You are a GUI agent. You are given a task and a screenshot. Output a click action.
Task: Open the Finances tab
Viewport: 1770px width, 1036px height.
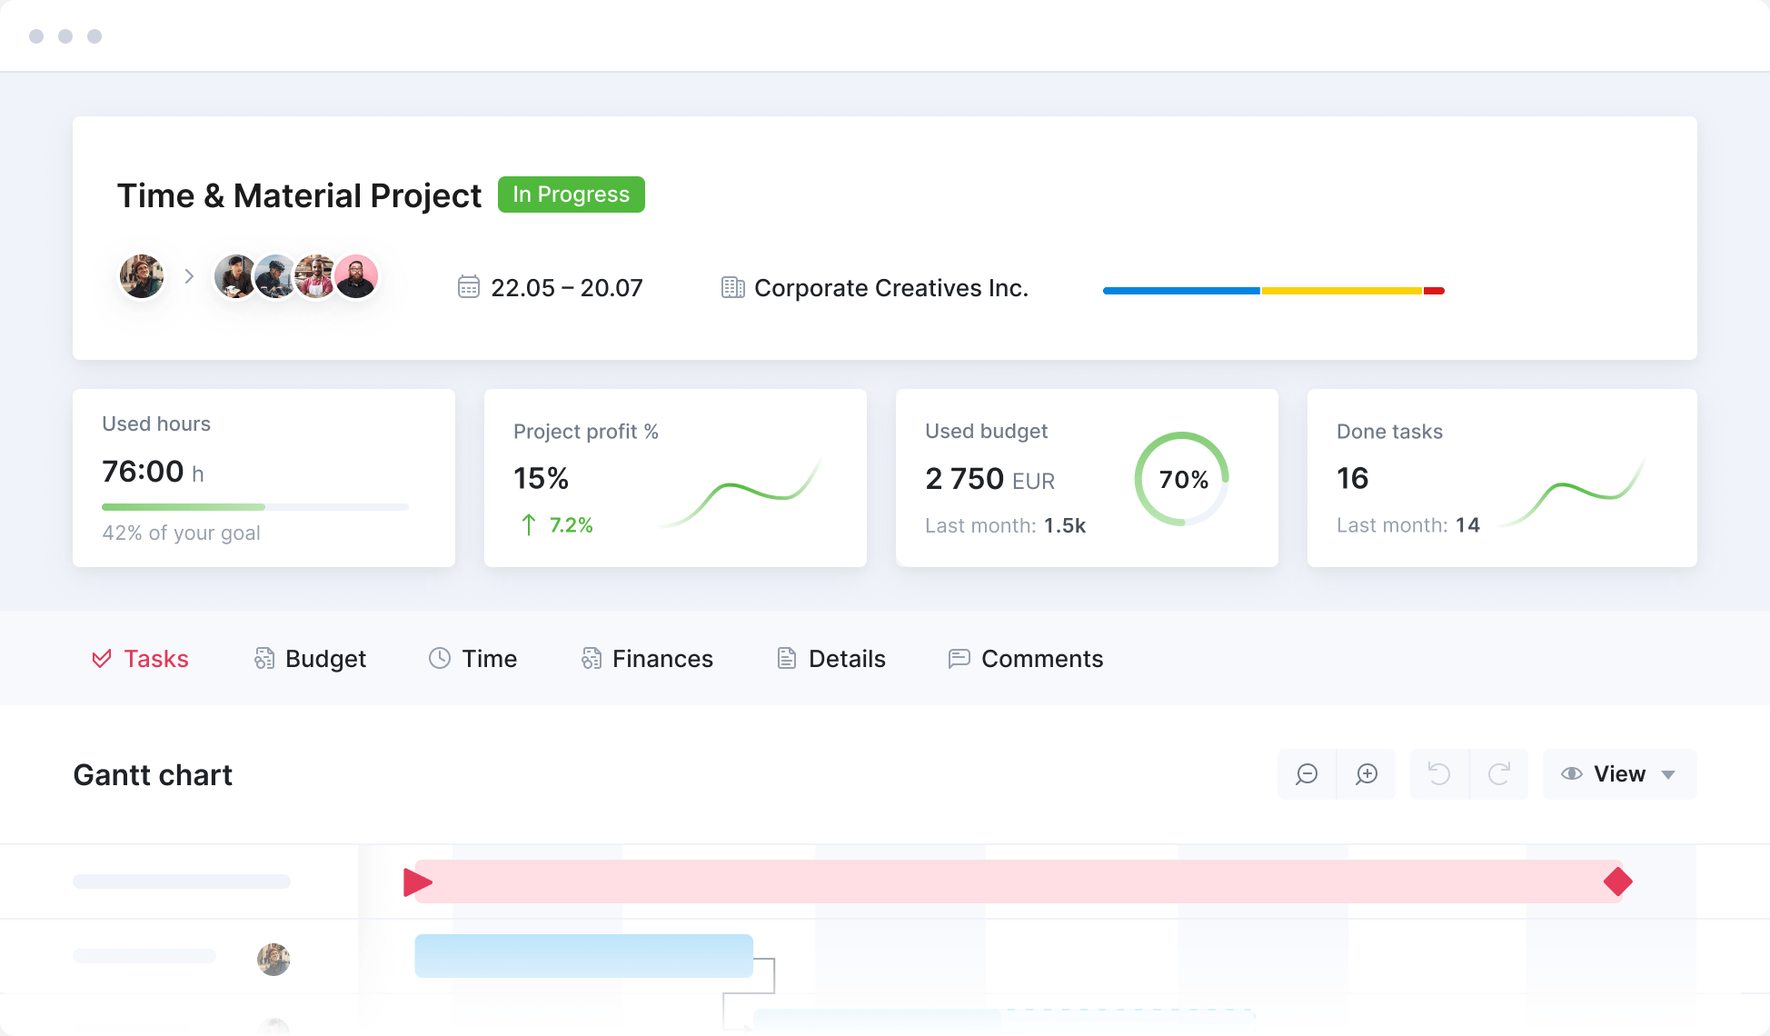click(x=662, y=658)
